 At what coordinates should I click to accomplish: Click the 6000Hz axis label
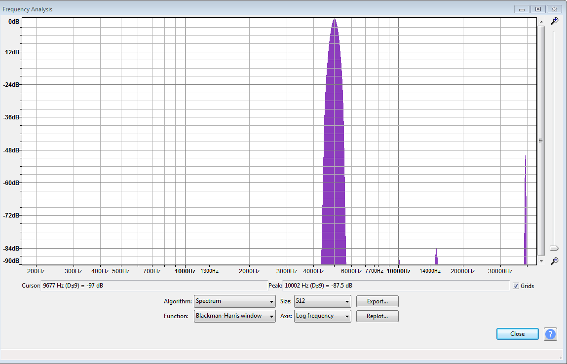click(x=351, y=271)
